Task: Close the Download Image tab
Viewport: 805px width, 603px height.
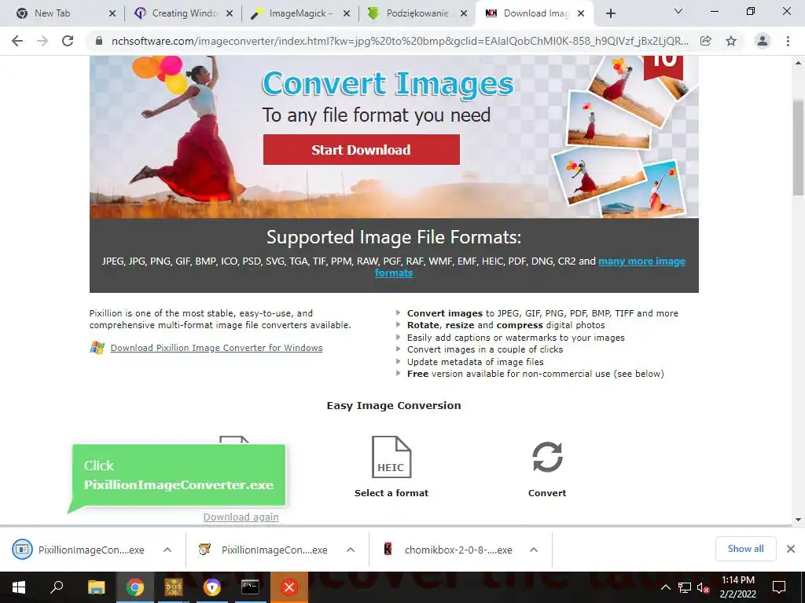Action: pos(581,13)
